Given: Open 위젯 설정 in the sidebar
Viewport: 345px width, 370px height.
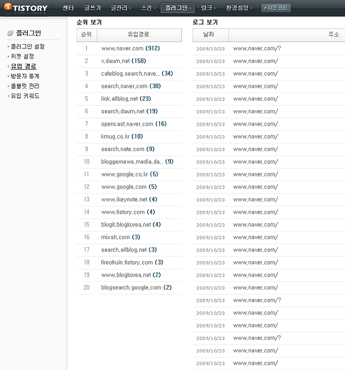Looking at the screenshot, I should click(23, 56).
